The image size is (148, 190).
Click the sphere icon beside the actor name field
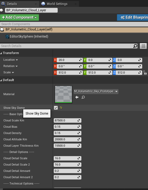[2, 10]
